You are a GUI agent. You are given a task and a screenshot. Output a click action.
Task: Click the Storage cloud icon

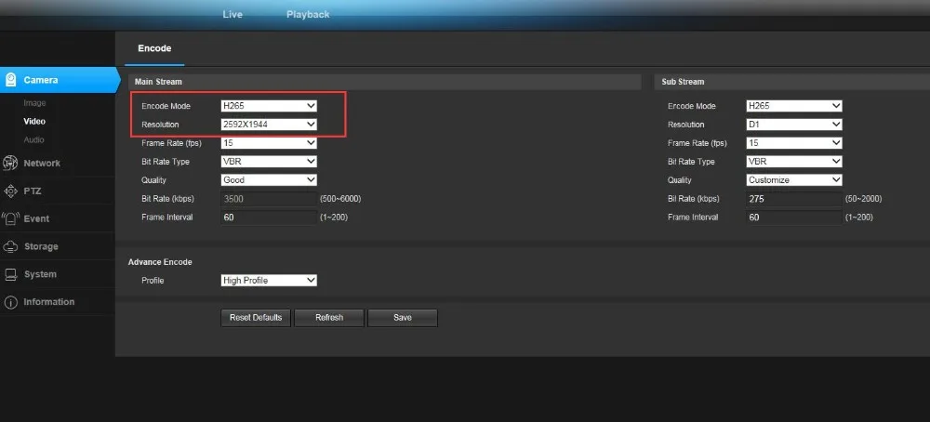10,246
